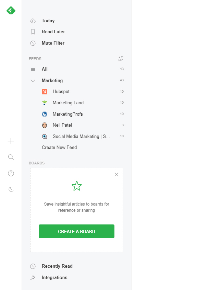The height and width of the screenshot is (290, 221).
Task: Open the Marketing Land feed
Action: [68, 103]
